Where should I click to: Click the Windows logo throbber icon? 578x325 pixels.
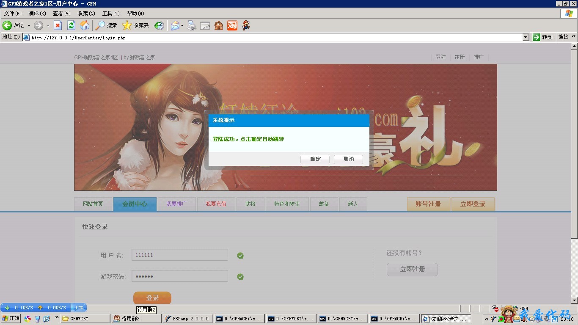569,13
